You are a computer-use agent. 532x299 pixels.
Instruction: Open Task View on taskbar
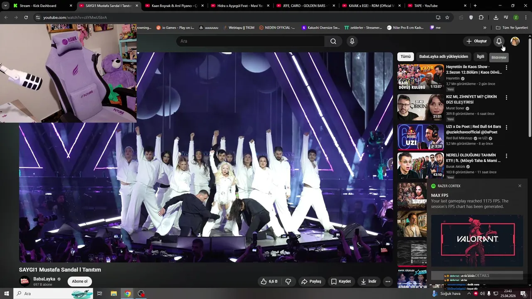point(100,294)
